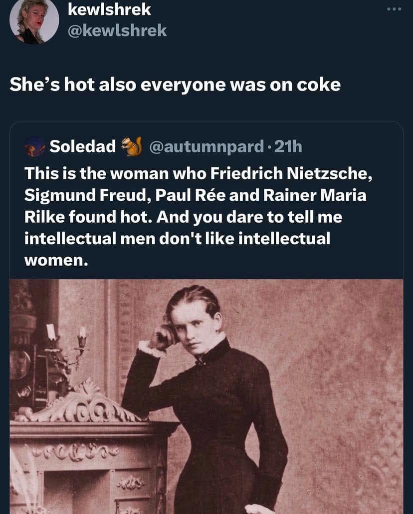413x514 pixels.
Task: View the embedded black-and-white photo
Action: point(206,395)
